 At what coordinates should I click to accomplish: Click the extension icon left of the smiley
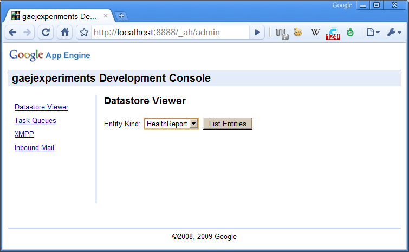[x=282, y=34]
